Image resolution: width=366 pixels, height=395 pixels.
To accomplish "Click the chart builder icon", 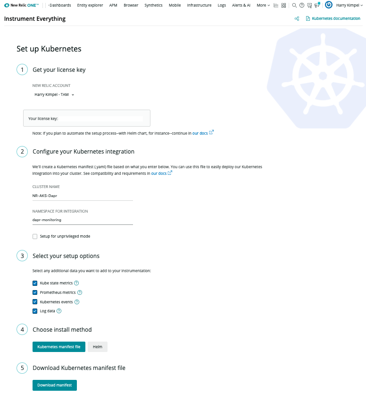I will 276,5.
